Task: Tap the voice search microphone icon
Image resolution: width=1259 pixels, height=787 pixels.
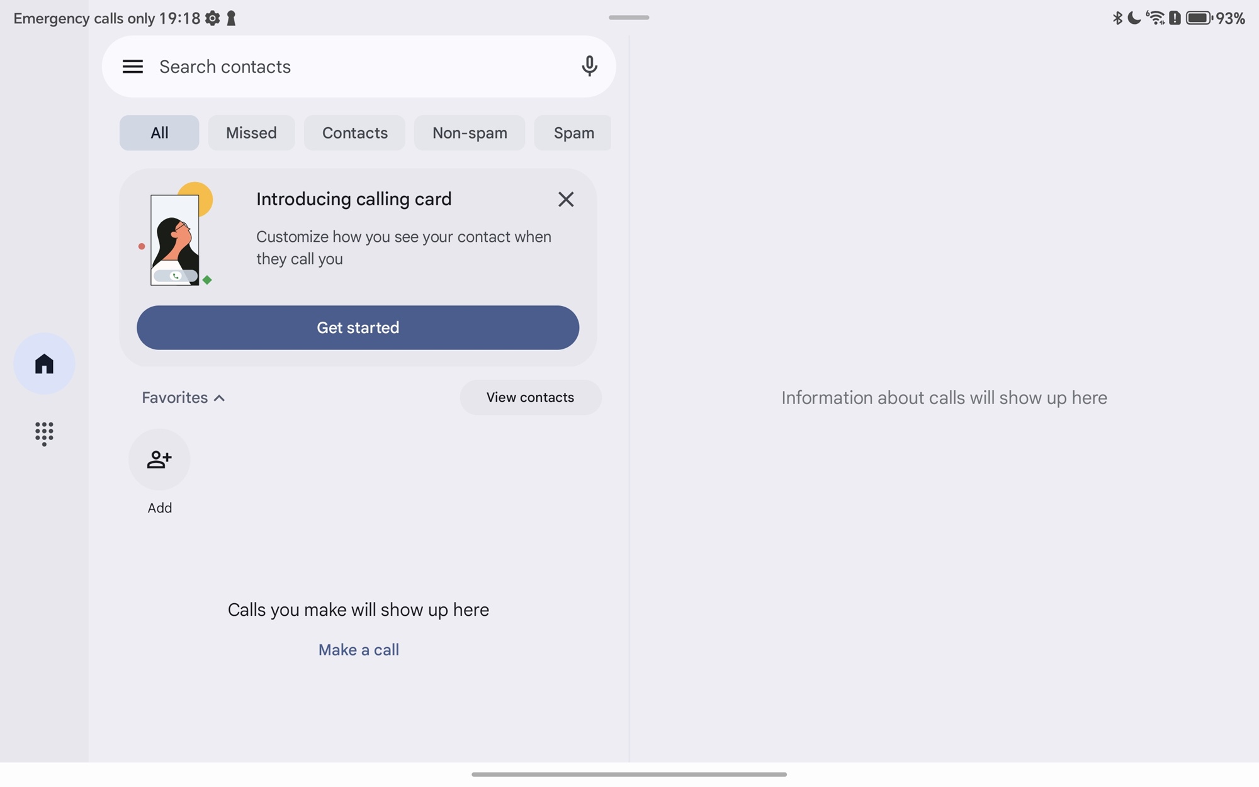Action: [x=589, y=66]
